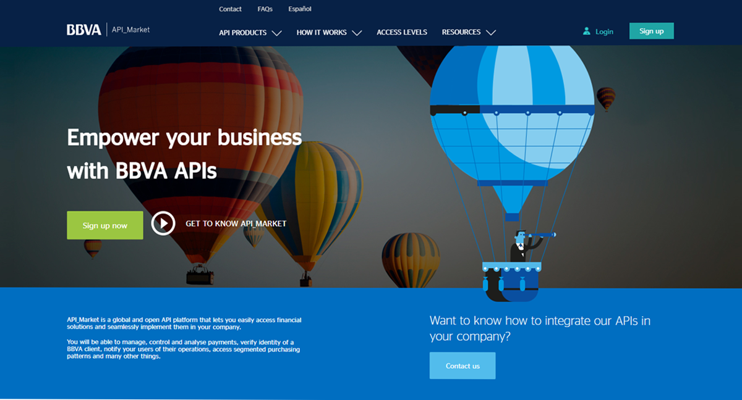The height and width of the screenshot is (400, 742).
Task: Click the Contact us button
Action: (463, 365)
